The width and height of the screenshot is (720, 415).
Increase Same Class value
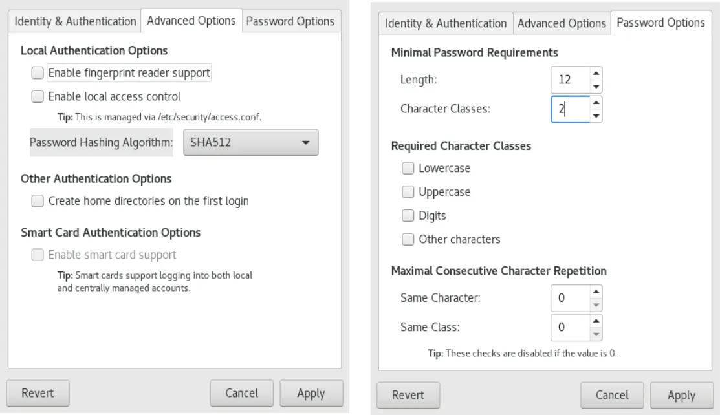[596, 321]
